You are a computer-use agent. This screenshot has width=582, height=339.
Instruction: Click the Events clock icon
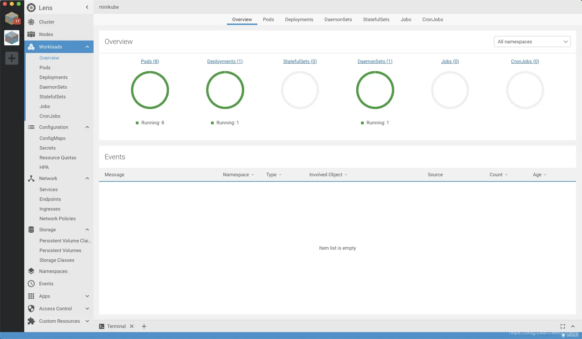[31, 284]
